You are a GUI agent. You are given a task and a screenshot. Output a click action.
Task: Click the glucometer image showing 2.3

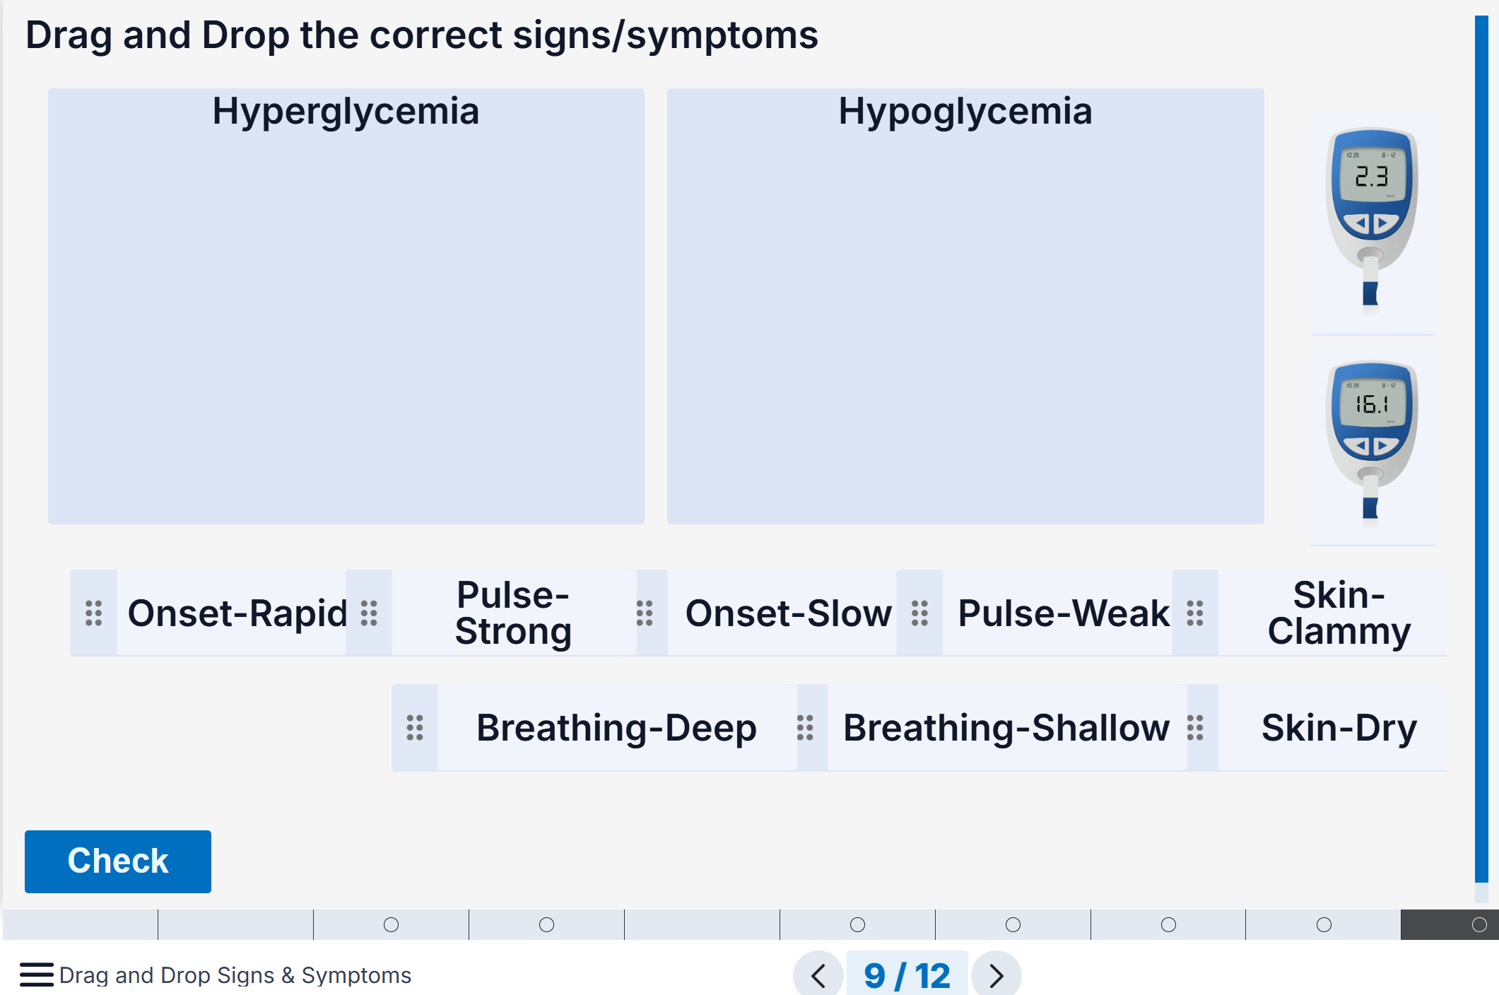[x=1372, y=223]
